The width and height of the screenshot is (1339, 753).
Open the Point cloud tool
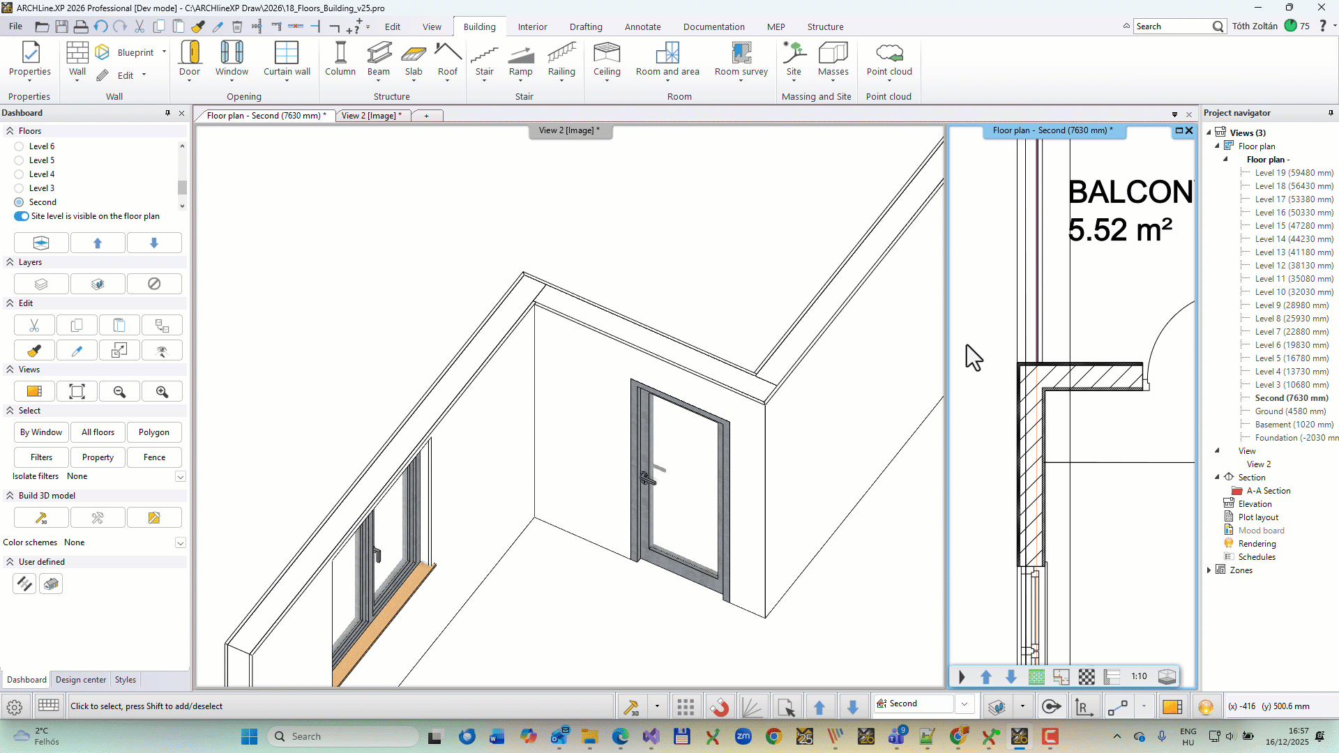[x=889, y=59]
